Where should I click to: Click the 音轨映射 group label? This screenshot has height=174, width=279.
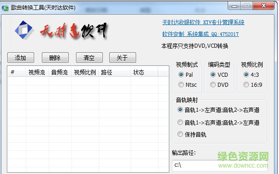pyautogui.click(x=187, y=100)
